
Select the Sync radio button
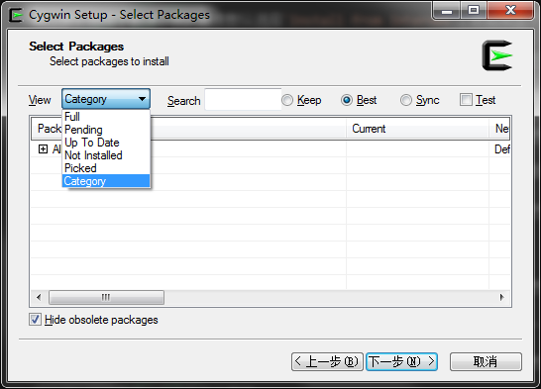pyautogui.click(x=406, y=100)
